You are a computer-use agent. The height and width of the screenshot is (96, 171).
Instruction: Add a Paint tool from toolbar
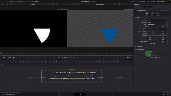point(27,62)
